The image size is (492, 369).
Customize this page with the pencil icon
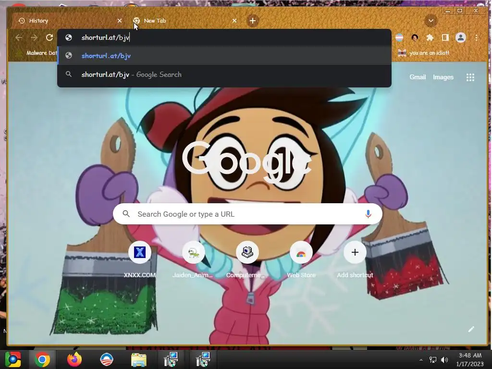point(471,329)
